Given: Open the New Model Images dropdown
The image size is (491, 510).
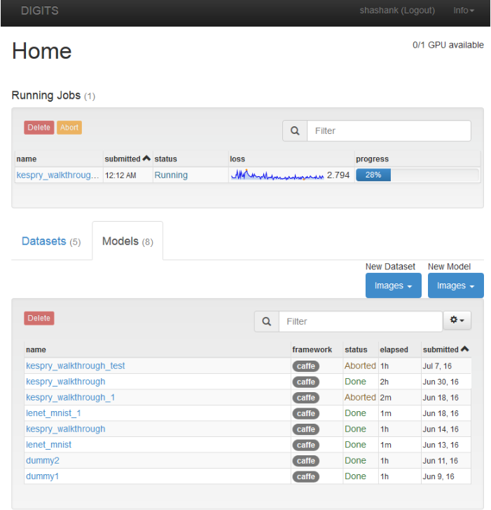Looking at the screenshot, I should (455, 286).
